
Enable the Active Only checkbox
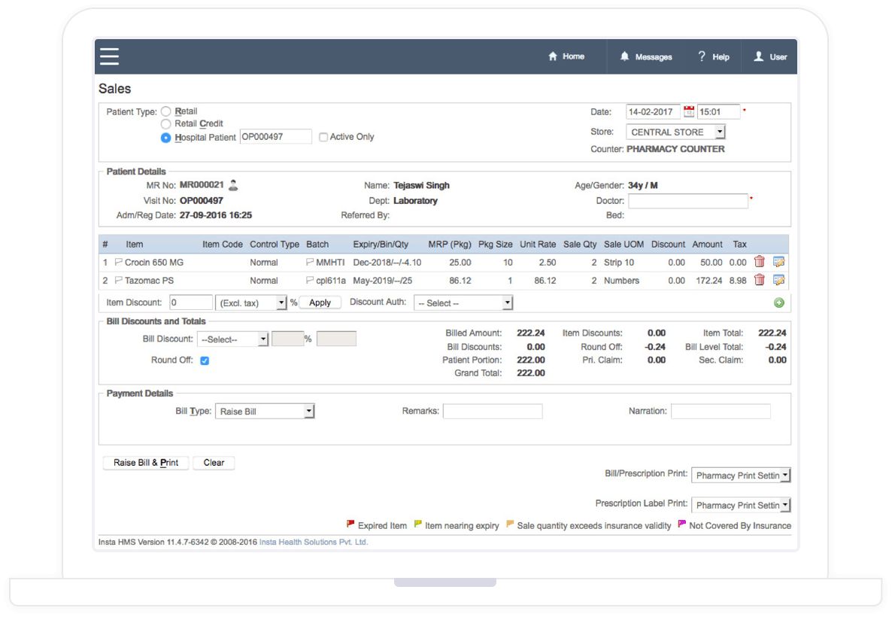coord(323,137)
